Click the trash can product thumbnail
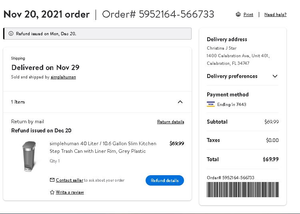 point(29,156)
